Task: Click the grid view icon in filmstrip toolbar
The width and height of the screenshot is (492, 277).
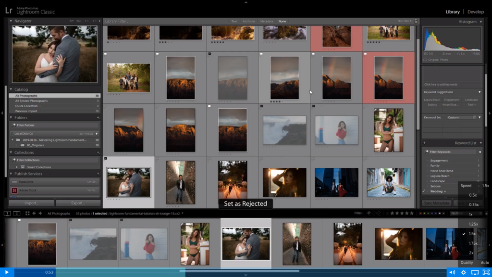Action: 27,213
